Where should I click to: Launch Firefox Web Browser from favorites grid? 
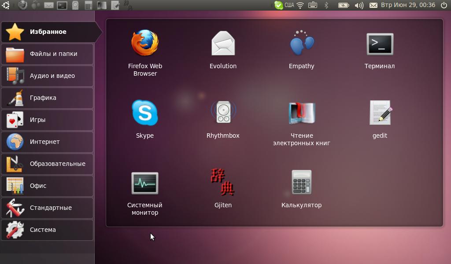point(145,44)
